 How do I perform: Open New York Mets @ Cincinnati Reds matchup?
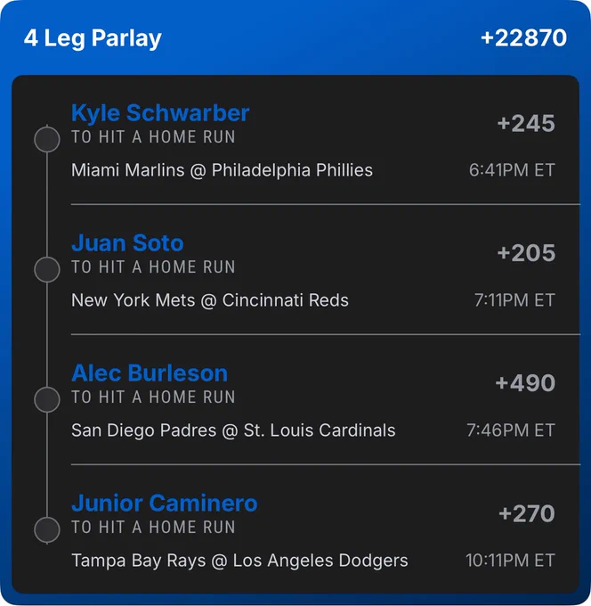[210, 300]
